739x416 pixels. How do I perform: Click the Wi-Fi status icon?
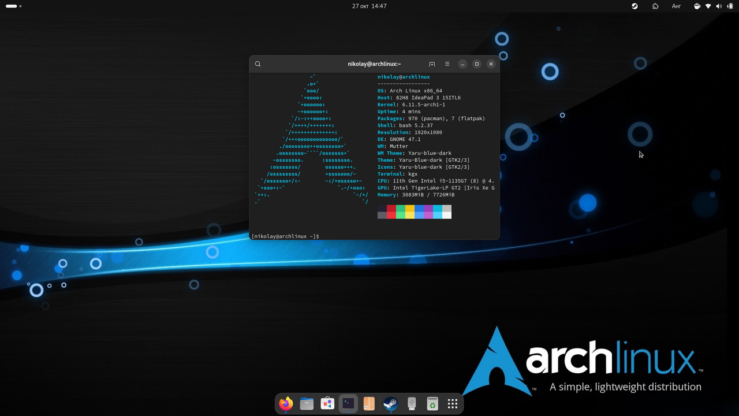click(x=708, y=6)
